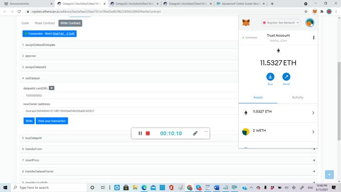
Task: Open Task View on taskbar
Action: 103,187
